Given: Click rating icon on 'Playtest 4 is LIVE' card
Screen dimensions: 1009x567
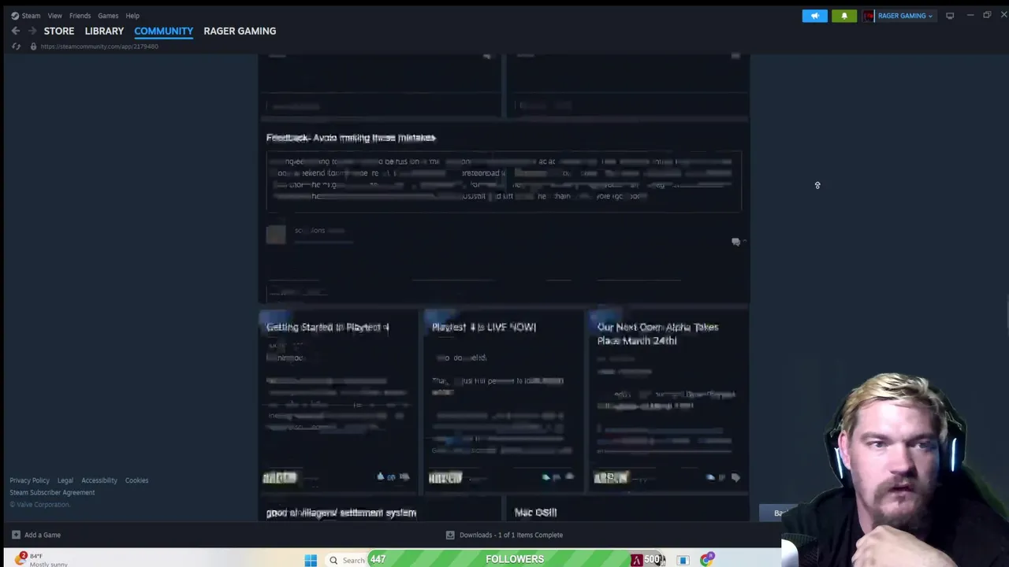Looking at the screenshot, I should (x=546, y=476).
